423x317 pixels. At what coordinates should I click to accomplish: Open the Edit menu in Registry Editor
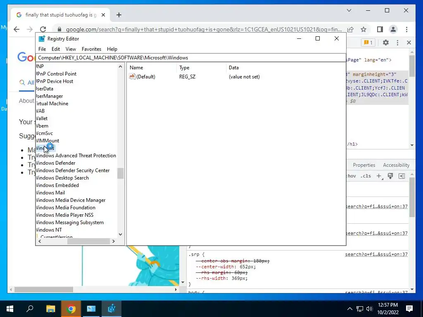click(x=56, y=49)
